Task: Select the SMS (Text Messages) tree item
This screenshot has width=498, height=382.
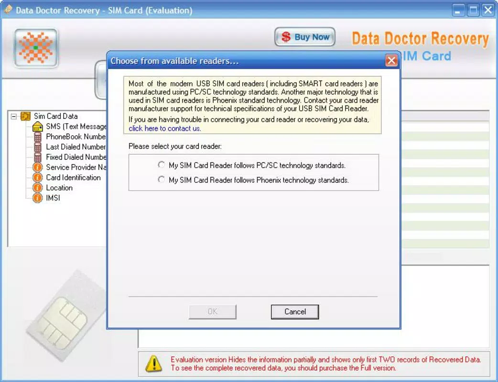Action: click(76, 127)
